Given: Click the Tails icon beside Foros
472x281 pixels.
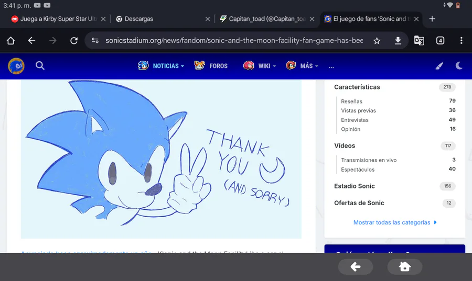Looking at the screenshot, I should (x=200, y=65).
